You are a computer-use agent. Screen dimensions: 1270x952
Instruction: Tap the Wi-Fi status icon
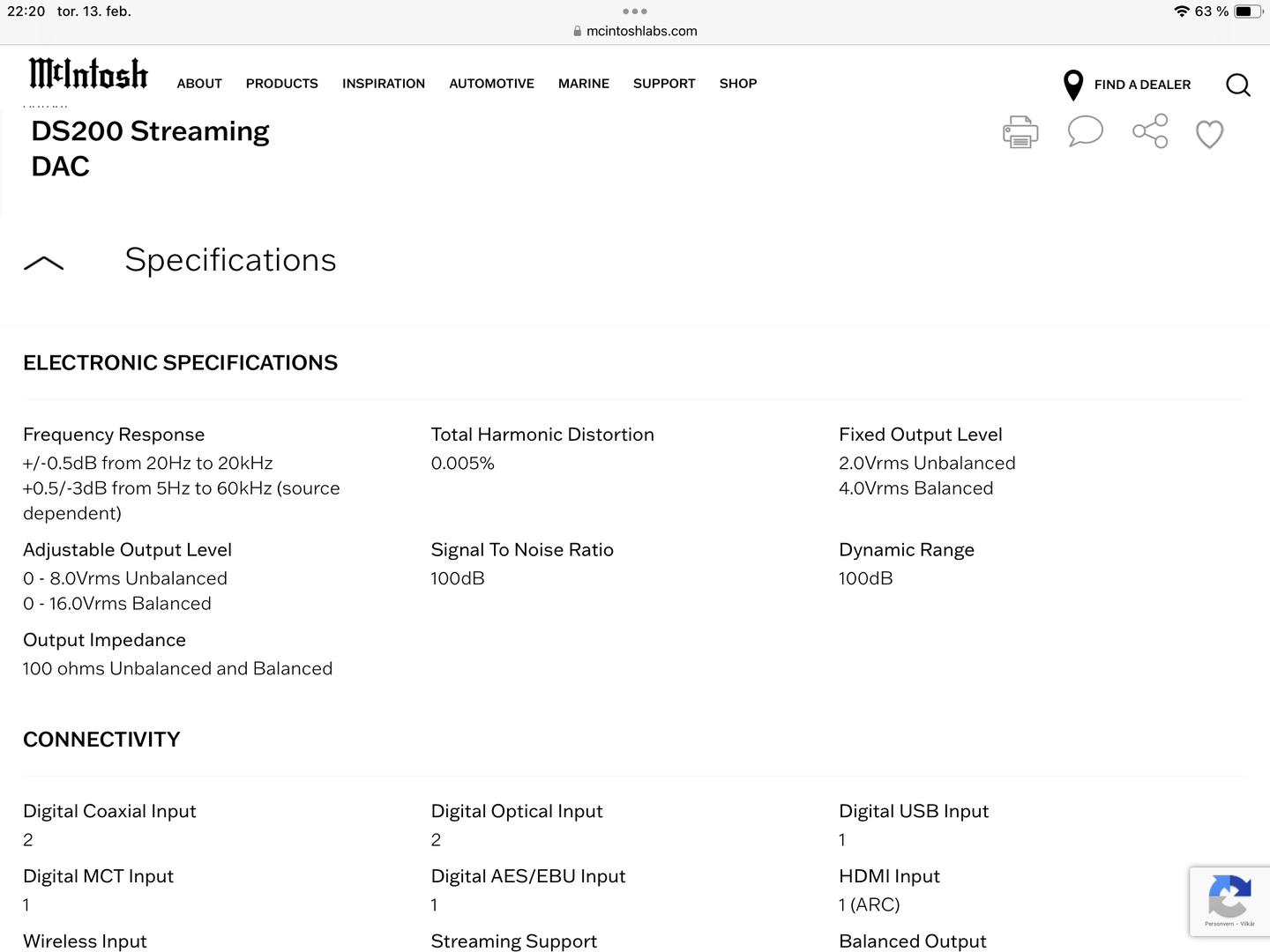pyautogui.click(x=1182, y=11)
